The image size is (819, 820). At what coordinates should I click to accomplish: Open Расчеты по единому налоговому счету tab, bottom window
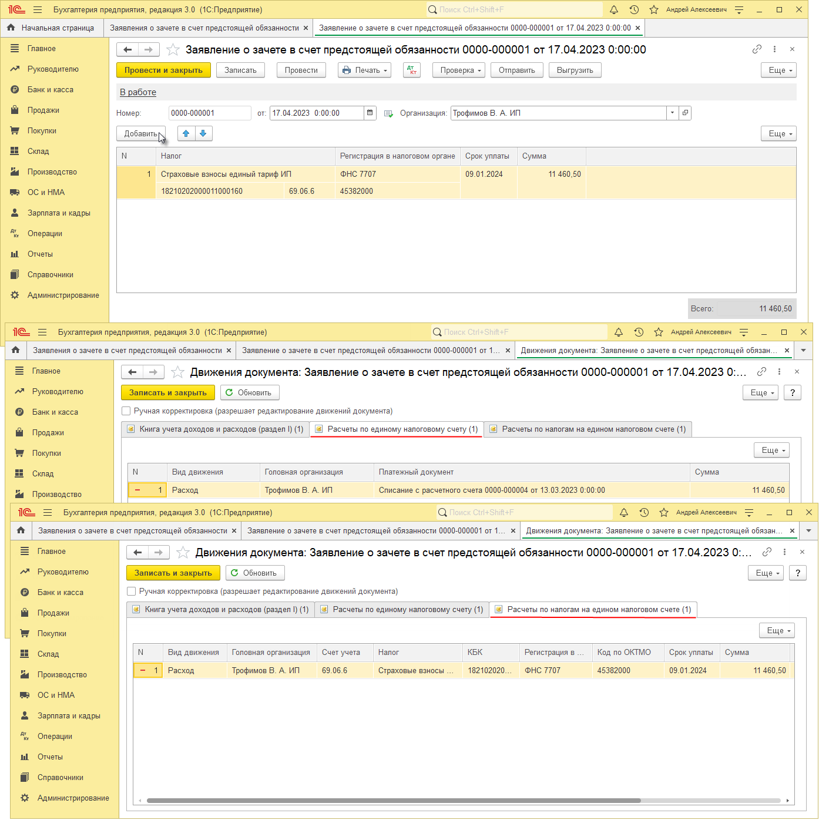[402, 610]
